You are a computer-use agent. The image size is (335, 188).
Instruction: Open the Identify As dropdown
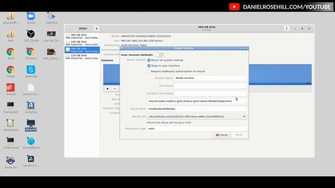197,116
